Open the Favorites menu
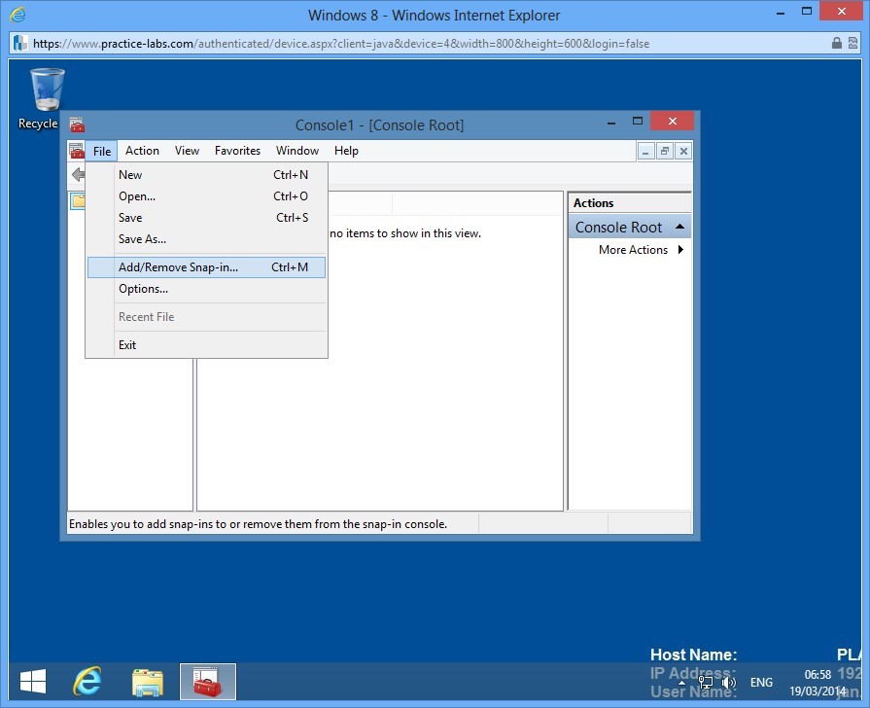870x708 pixels. pyautogui.click(x=237, y=151)
